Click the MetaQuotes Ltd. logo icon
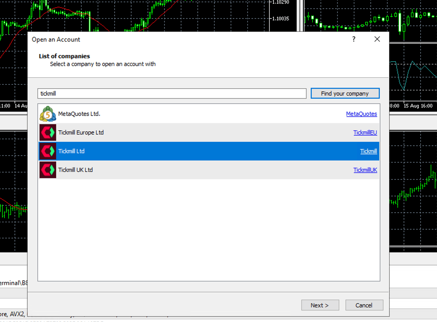This screenshot has height=322, width=437. pyautogui.click(x=48, y=114)
